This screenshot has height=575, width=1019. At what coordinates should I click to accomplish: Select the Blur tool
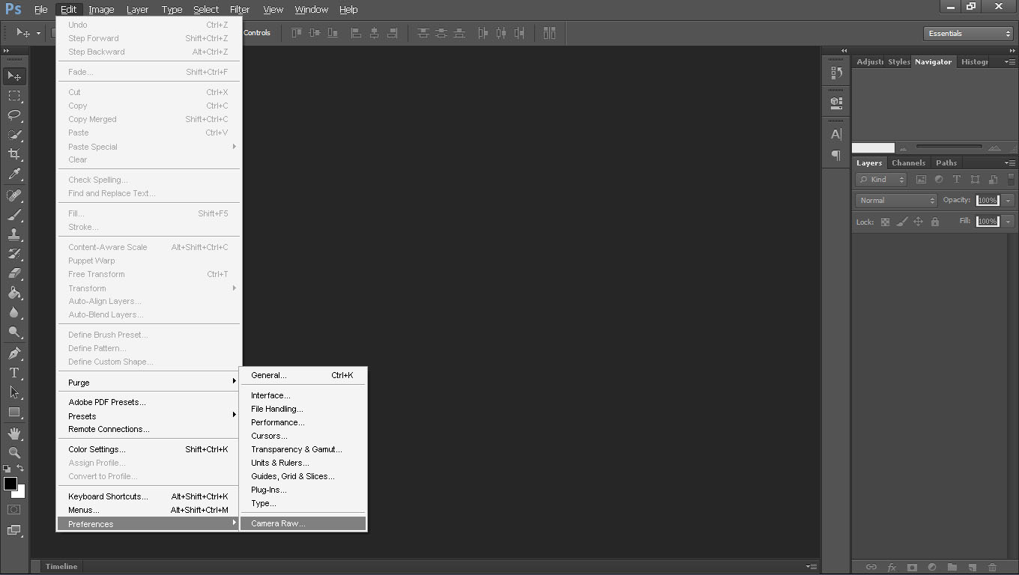(14, 312)
